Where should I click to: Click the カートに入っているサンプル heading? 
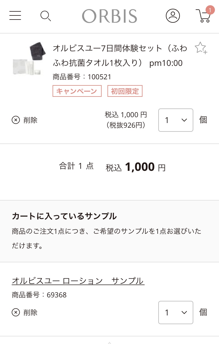[x=64, y=216]
